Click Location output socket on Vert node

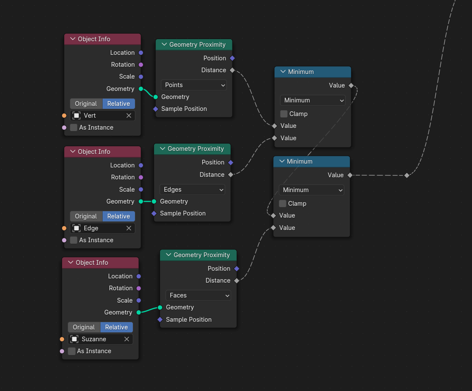click(x=140, y=53)
